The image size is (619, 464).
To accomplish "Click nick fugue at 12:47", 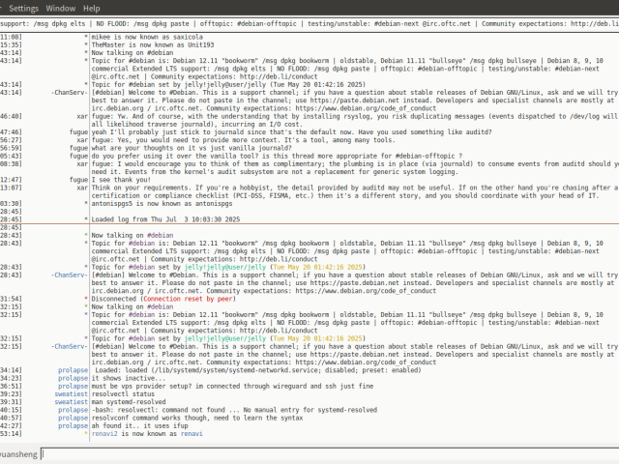I will pyautogui.click(x=79, y=180).
